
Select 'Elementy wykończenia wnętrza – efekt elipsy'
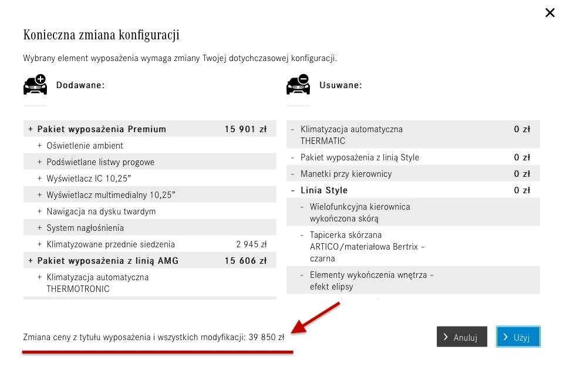(x=413, y=280)
